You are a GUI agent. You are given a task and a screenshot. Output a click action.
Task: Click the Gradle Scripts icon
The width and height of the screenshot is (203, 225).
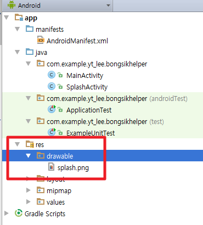coord(19,213)
